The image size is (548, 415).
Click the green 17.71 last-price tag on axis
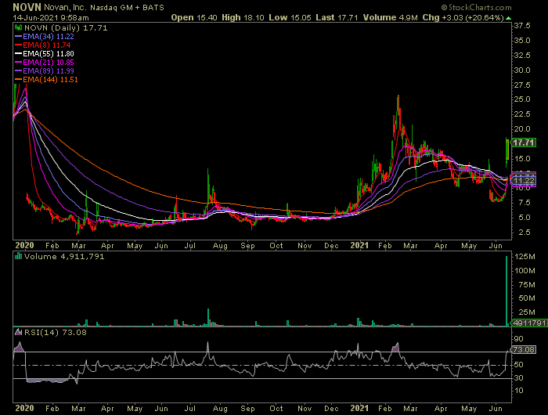pyautogui.click(x=523, y=143)
